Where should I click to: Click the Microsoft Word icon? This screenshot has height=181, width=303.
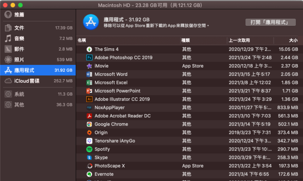[x=89, y=74]
